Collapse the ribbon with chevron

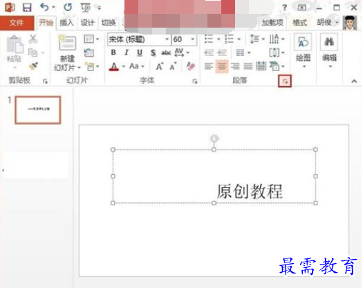pos(354,81)
